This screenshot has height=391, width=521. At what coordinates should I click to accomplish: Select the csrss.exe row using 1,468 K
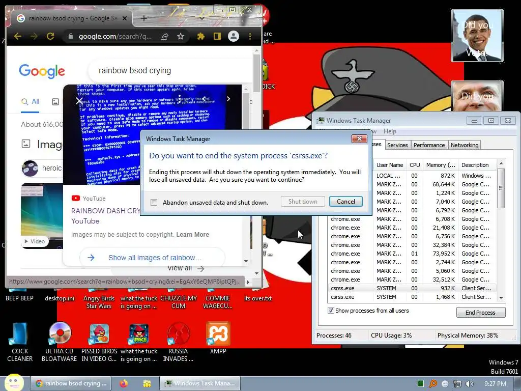coord(412,297)
